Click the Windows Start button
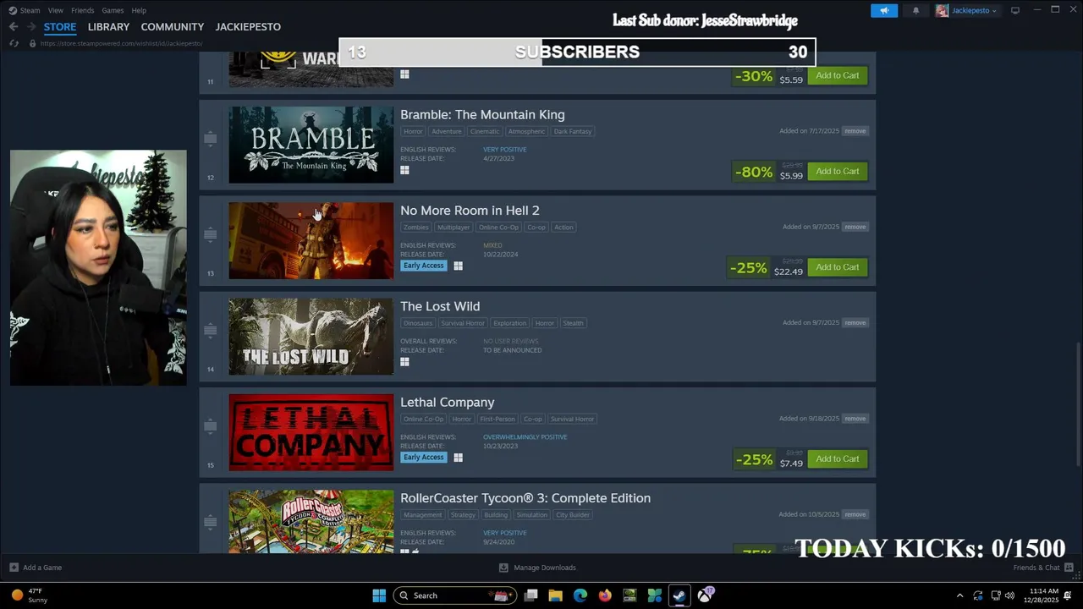Viewport: 1083px width, 609px height. tap(379, 595)
